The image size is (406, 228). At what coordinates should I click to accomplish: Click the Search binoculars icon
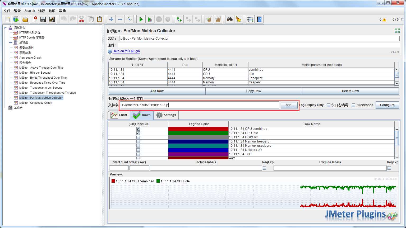[x=229, y=19]
